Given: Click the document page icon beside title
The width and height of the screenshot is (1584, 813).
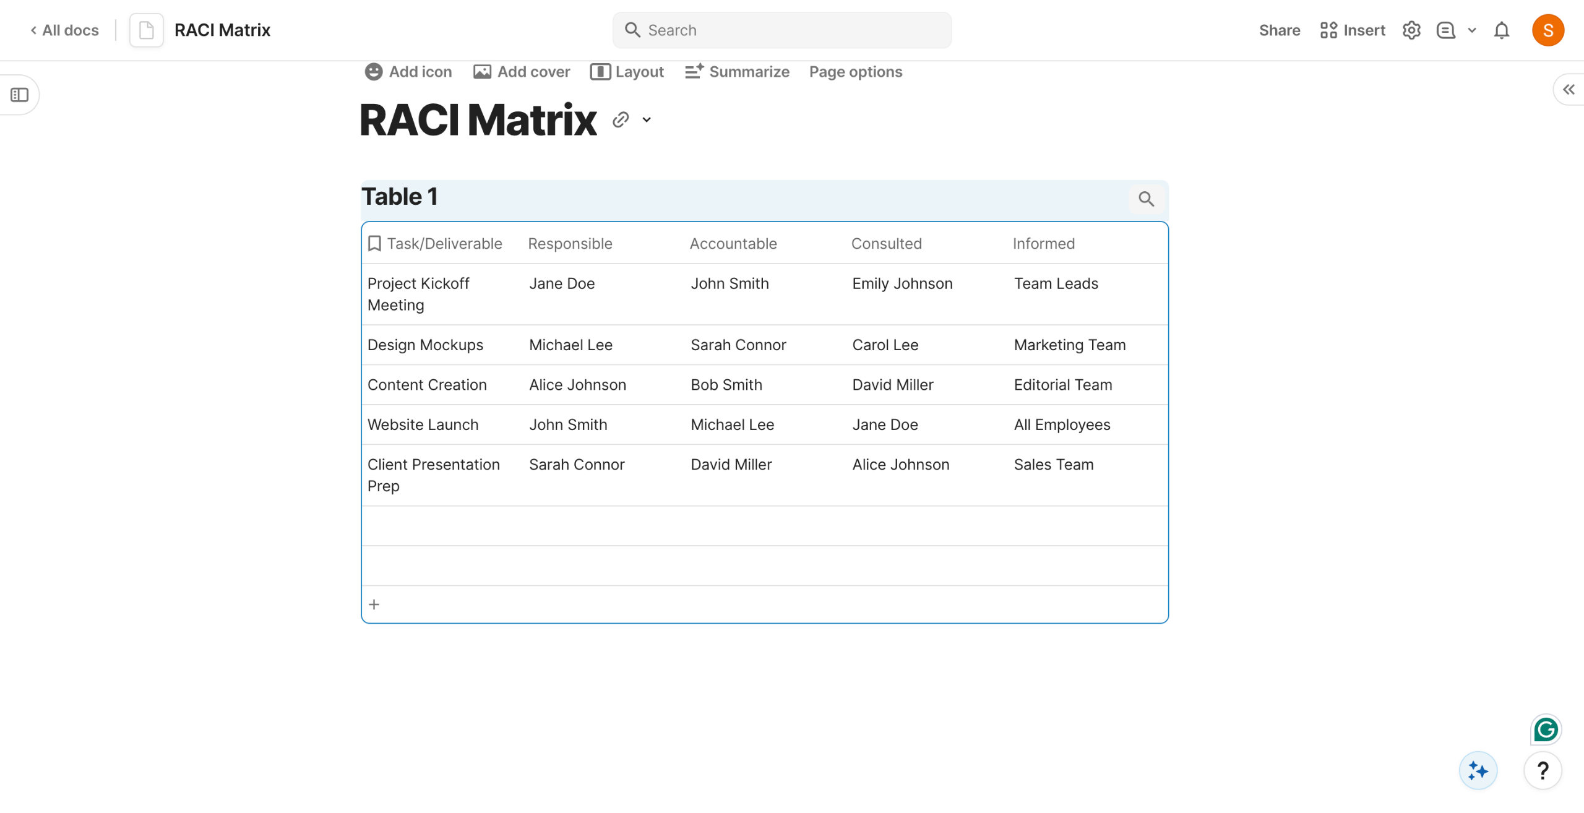Looking at the screenshot, I should point(147,30).
